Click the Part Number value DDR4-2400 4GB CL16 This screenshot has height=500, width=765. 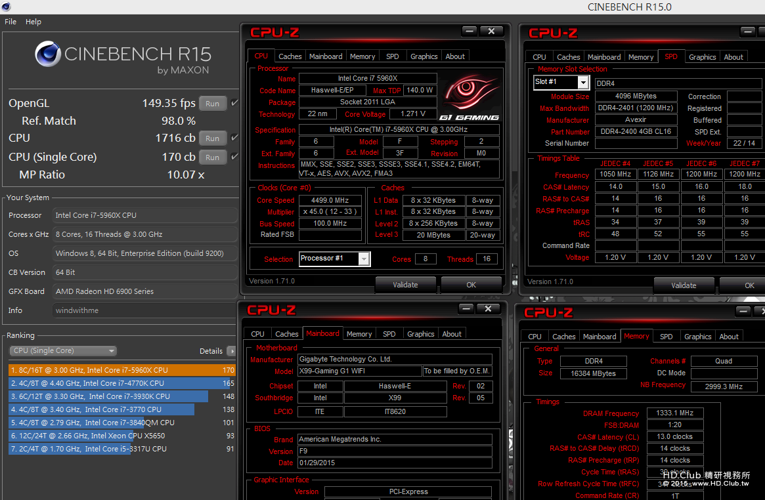636,132
